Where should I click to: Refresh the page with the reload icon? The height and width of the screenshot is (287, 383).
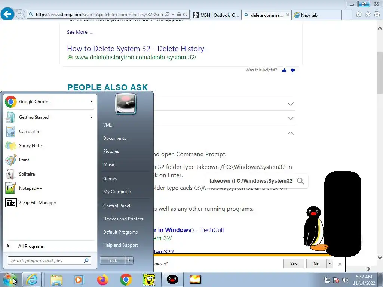tap(185, 15)
